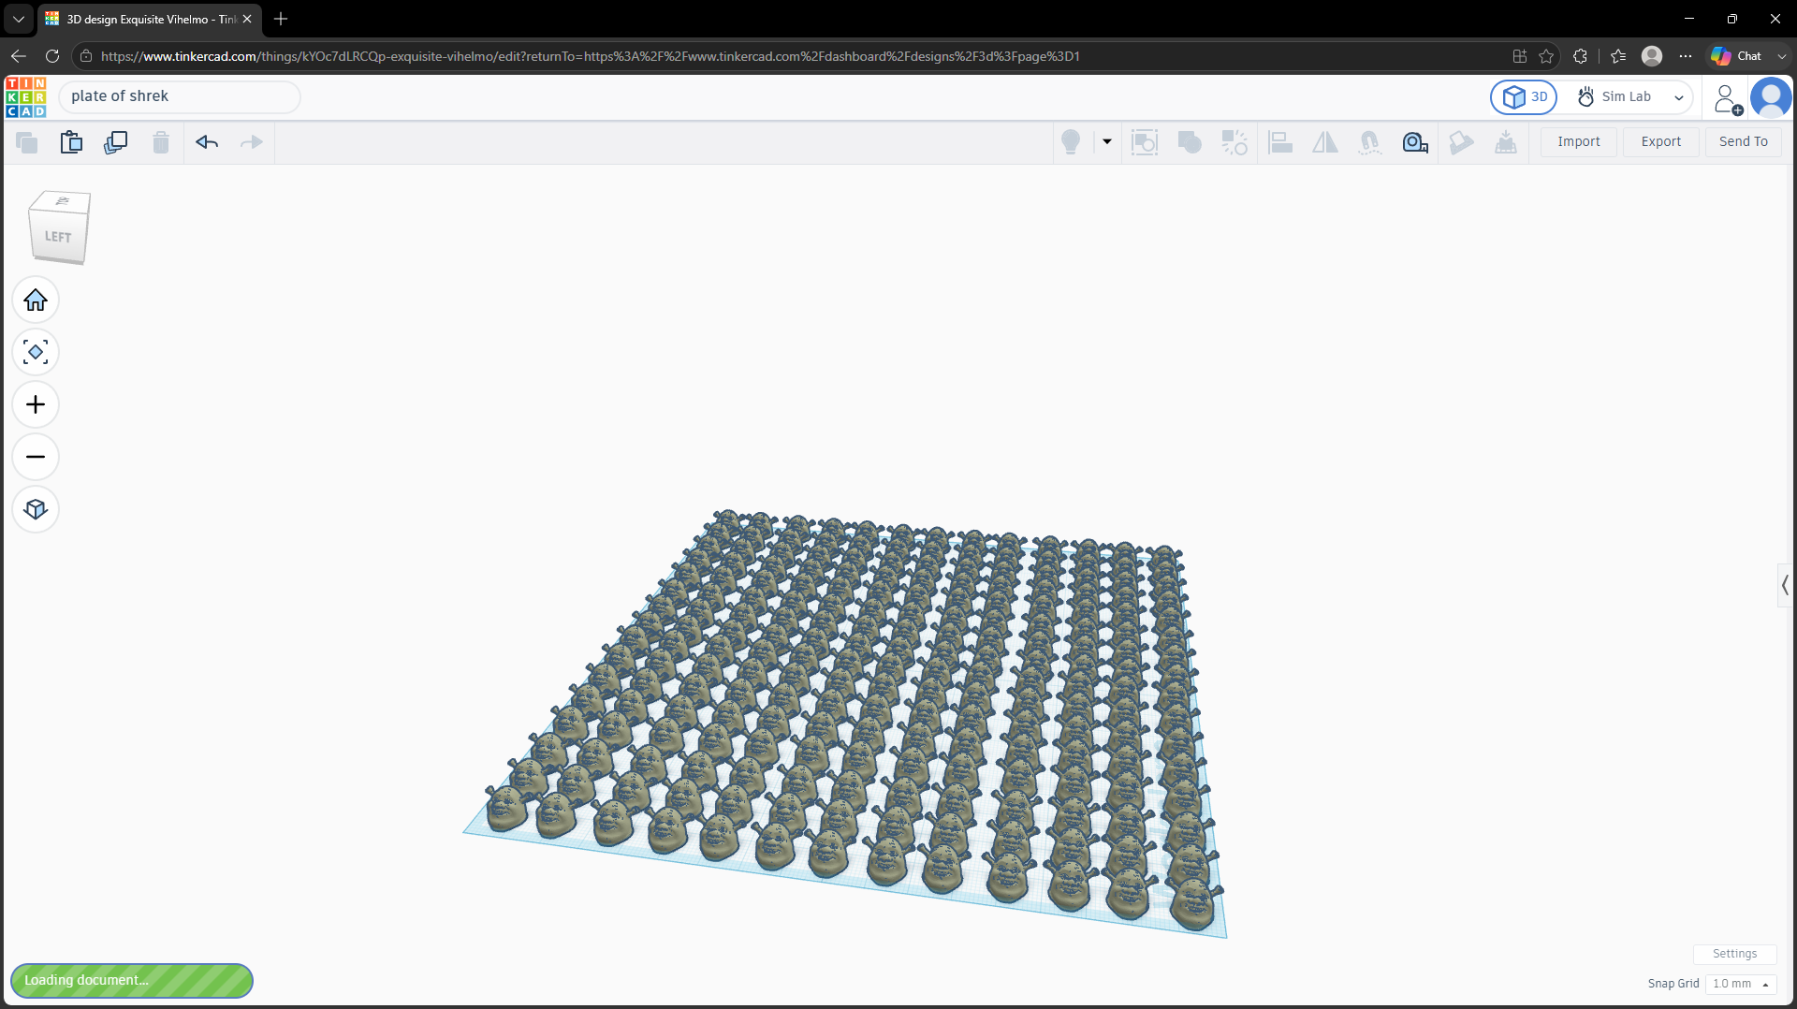The width and height of the screenshot is (1797, 1009).
Task: Switch to 3D design mode
Action: tap(1524, 97)
